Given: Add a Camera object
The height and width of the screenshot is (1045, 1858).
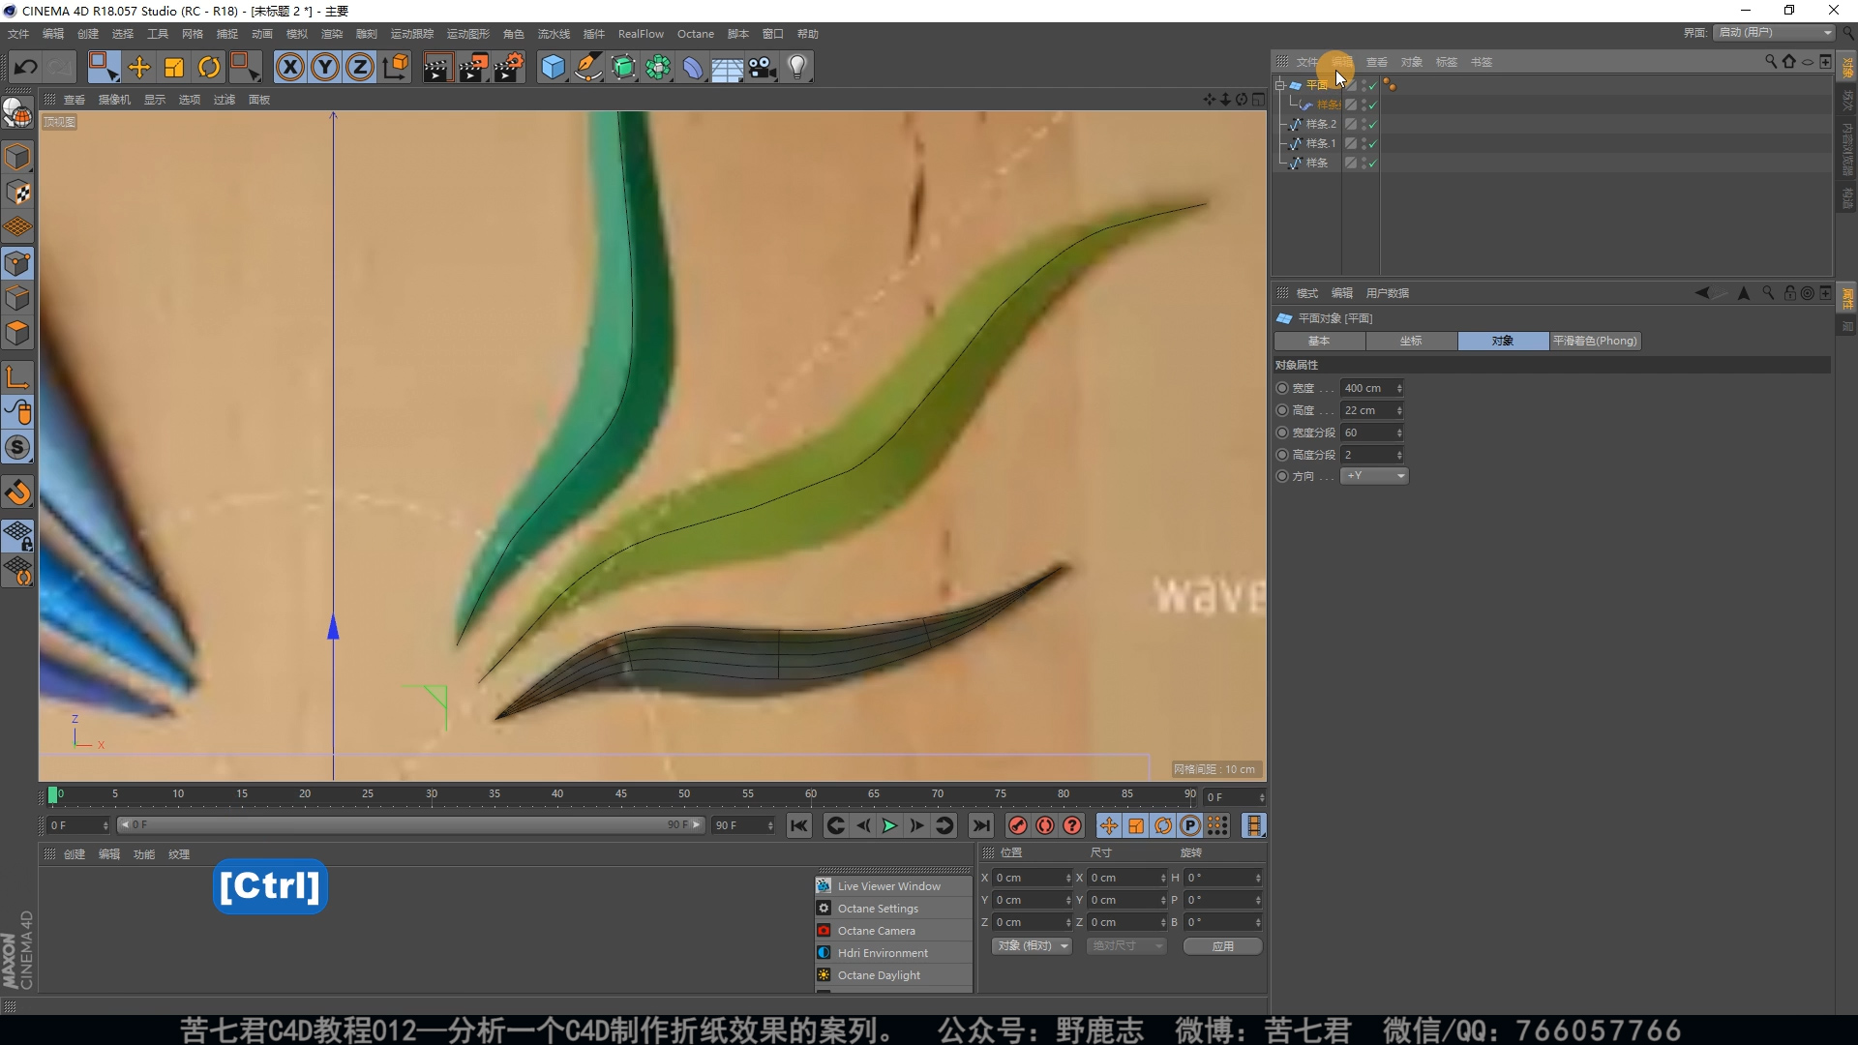Looking at the screenshot, I should coord(763,67).
